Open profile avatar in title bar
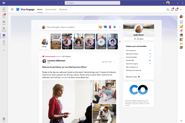The width and height of the screenshot is (185, 123). [168, 3]
